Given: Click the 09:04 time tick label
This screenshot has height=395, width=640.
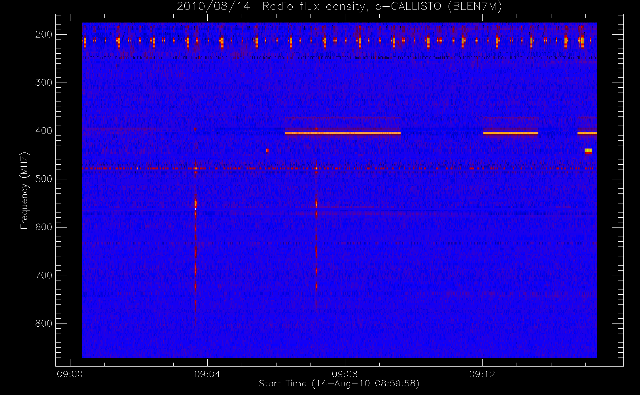Looking at the screenshot, I should pos(207,374).
